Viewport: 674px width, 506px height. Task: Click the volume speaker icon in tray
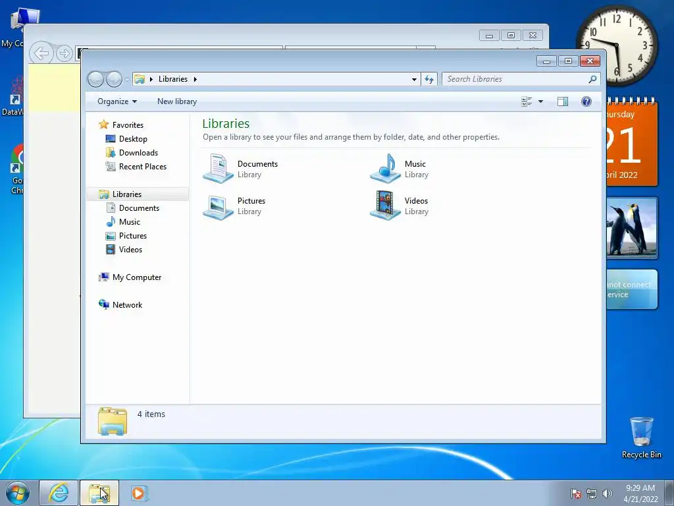(608, 493)
